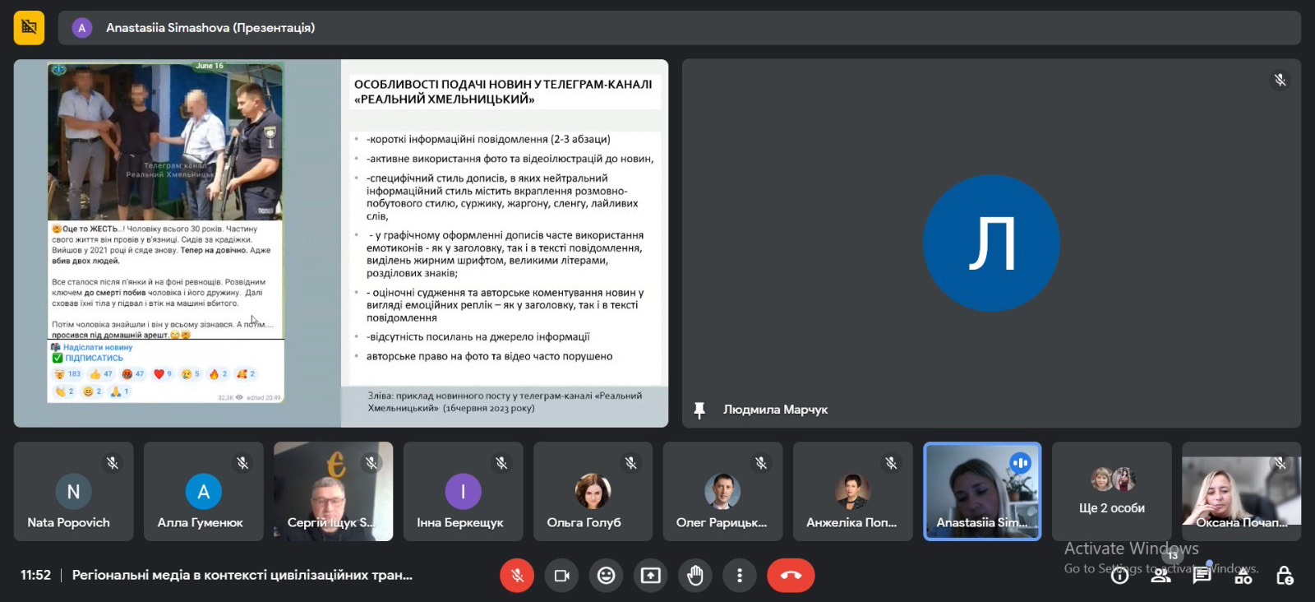
Task: Open meeting details info icon
Action: (1119, 576)
